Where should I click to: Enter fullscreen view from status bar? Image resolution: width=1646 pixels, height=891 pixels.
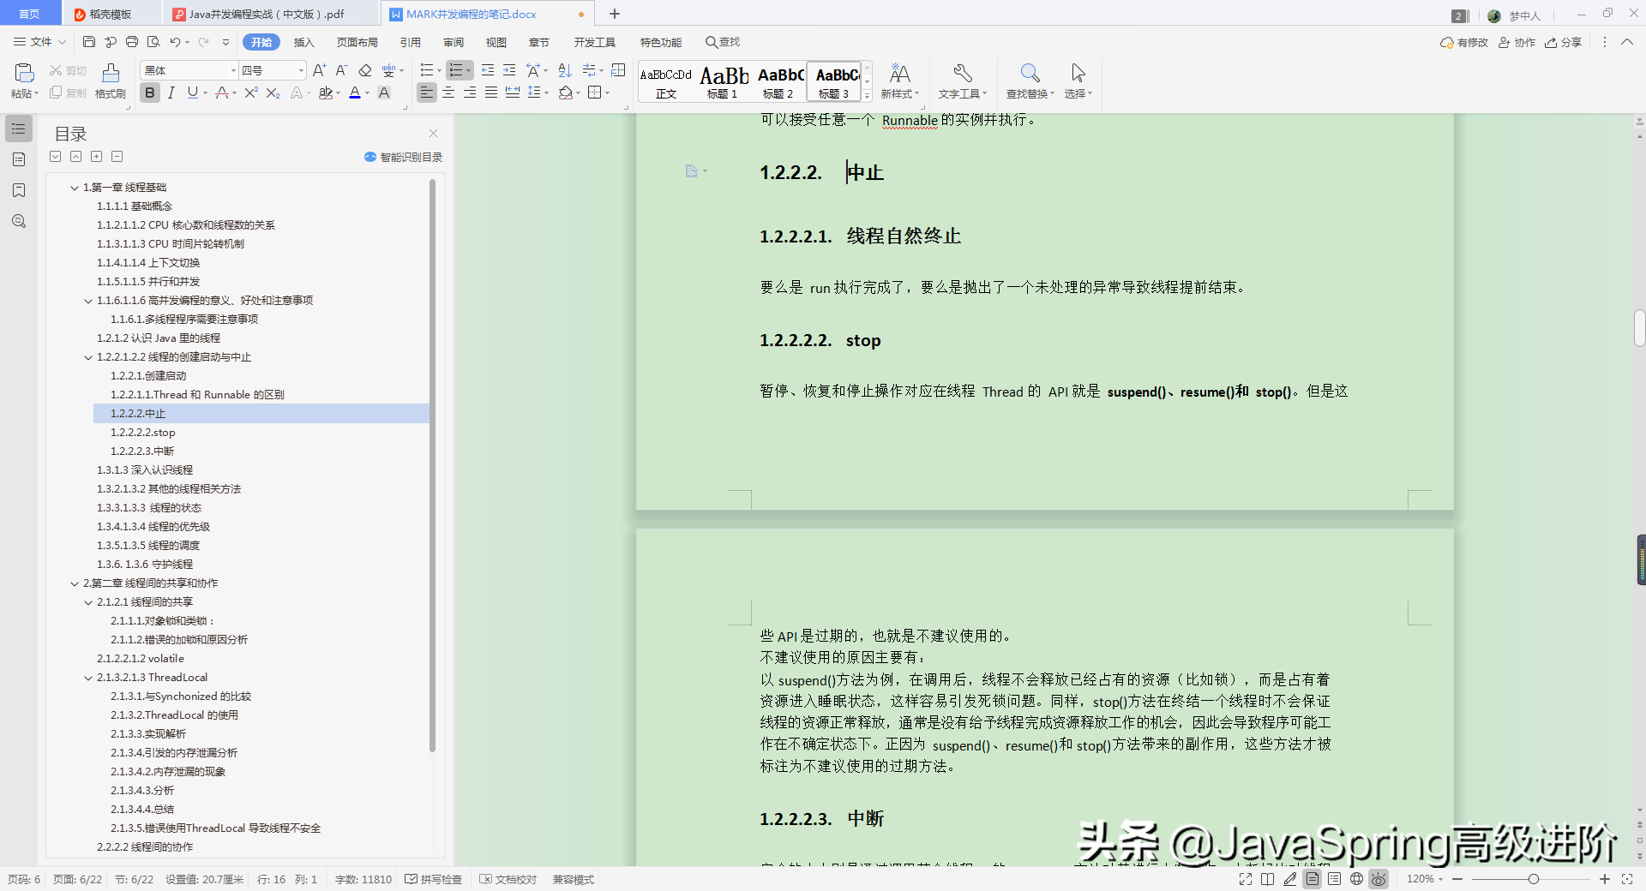(1246, 879)
